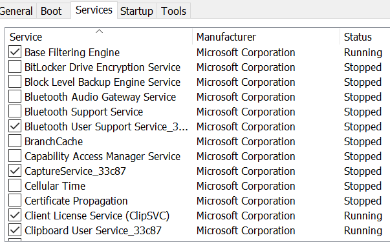390x242 pixels.
Task: Sort list by Status column header
Action: coord(365,37)
